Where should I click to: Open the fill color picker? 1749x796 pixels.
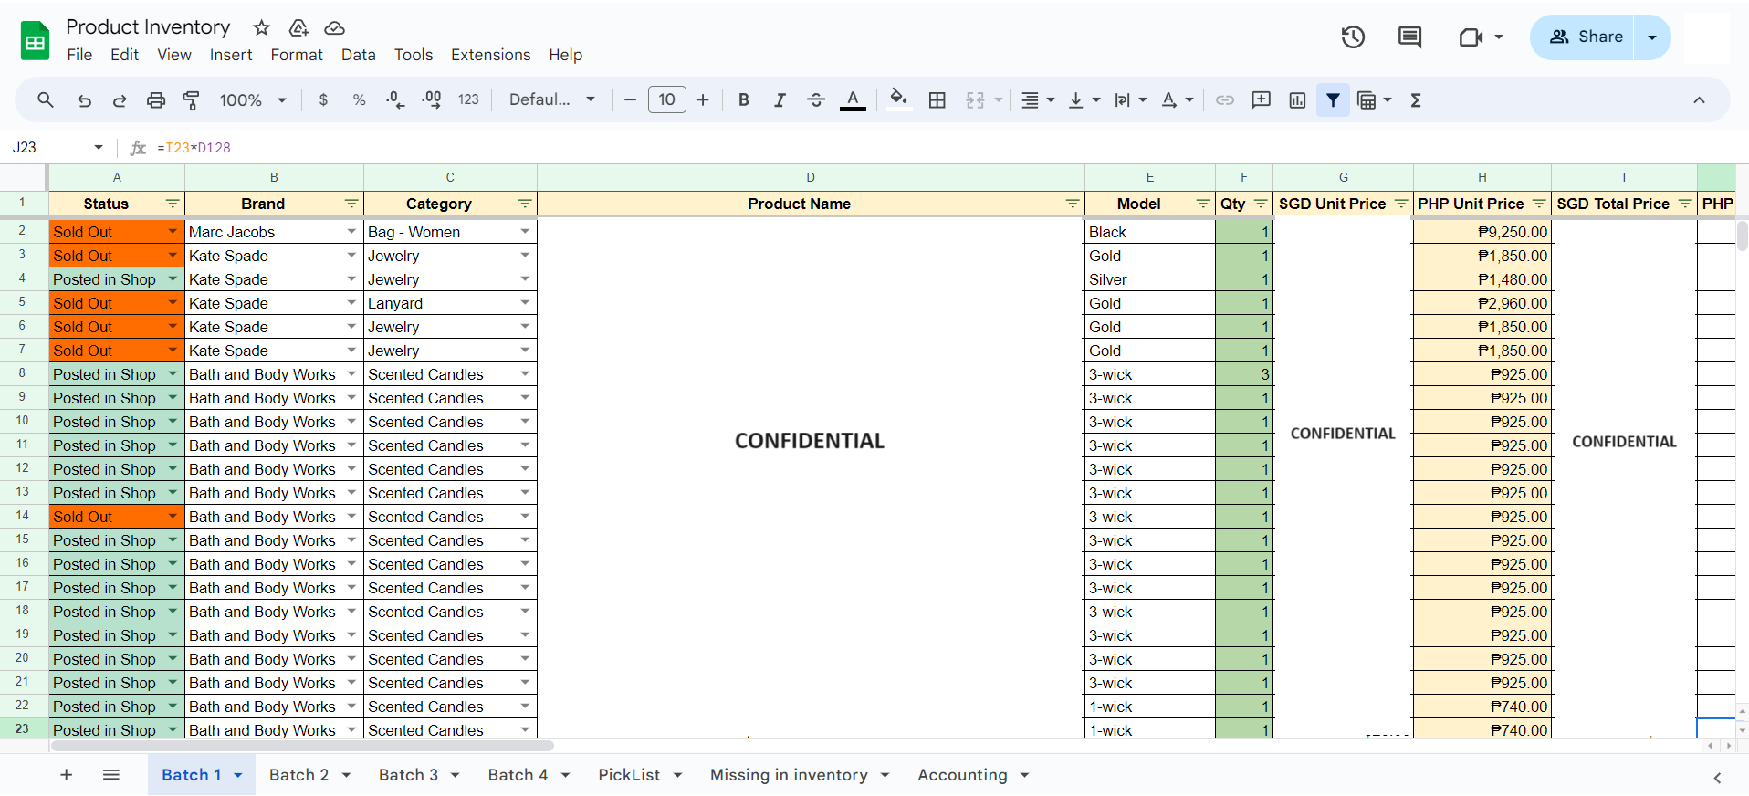pyautogui.click(x=898, y=99)
